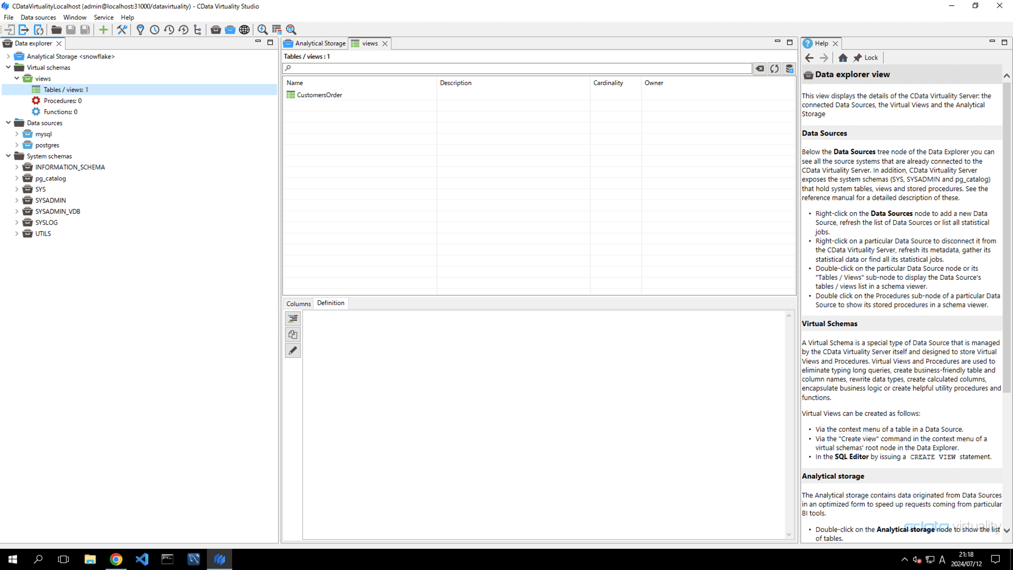Open the Data sources menu

click(37, 17)
